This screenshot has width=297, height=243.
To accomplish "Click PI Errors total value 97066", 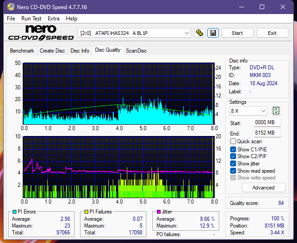I will tap(63, 232).
